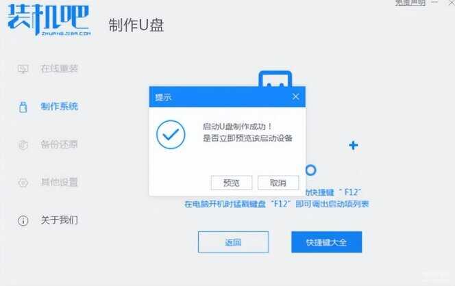Go to 备份还原 section
The image size is (455, 286).
coord(59,144)
